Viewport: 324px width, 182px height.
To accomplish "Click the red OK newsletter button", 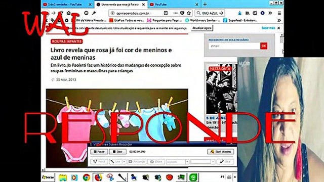I will click(264, 46).
